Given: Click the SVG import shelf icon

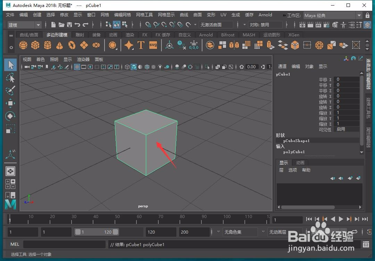Looking at the screenshot, I should pyautogui.click(x=153, y=45).
